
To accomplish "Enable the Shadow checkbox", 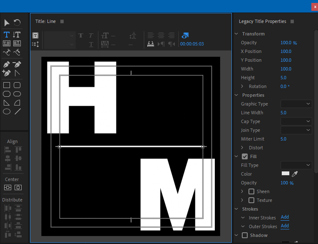I will (x=245, y=235).
